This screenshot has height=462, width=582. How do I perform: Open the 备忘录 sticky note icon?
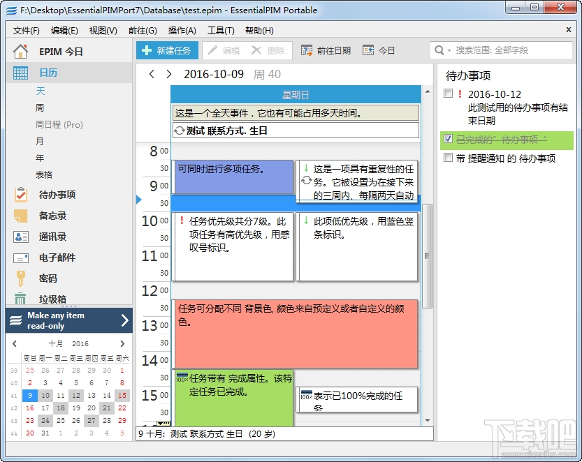20,216
